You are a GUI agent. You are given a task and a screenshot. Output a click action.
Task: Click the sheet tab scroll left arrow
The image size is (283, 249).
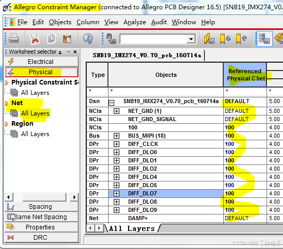(x=90, y=228)
